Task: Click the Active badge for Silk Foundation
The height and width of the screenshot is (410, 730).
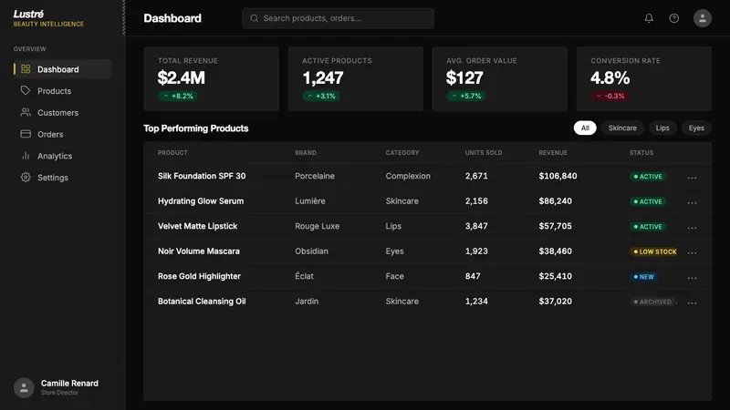Action: (x=648, y=176)
